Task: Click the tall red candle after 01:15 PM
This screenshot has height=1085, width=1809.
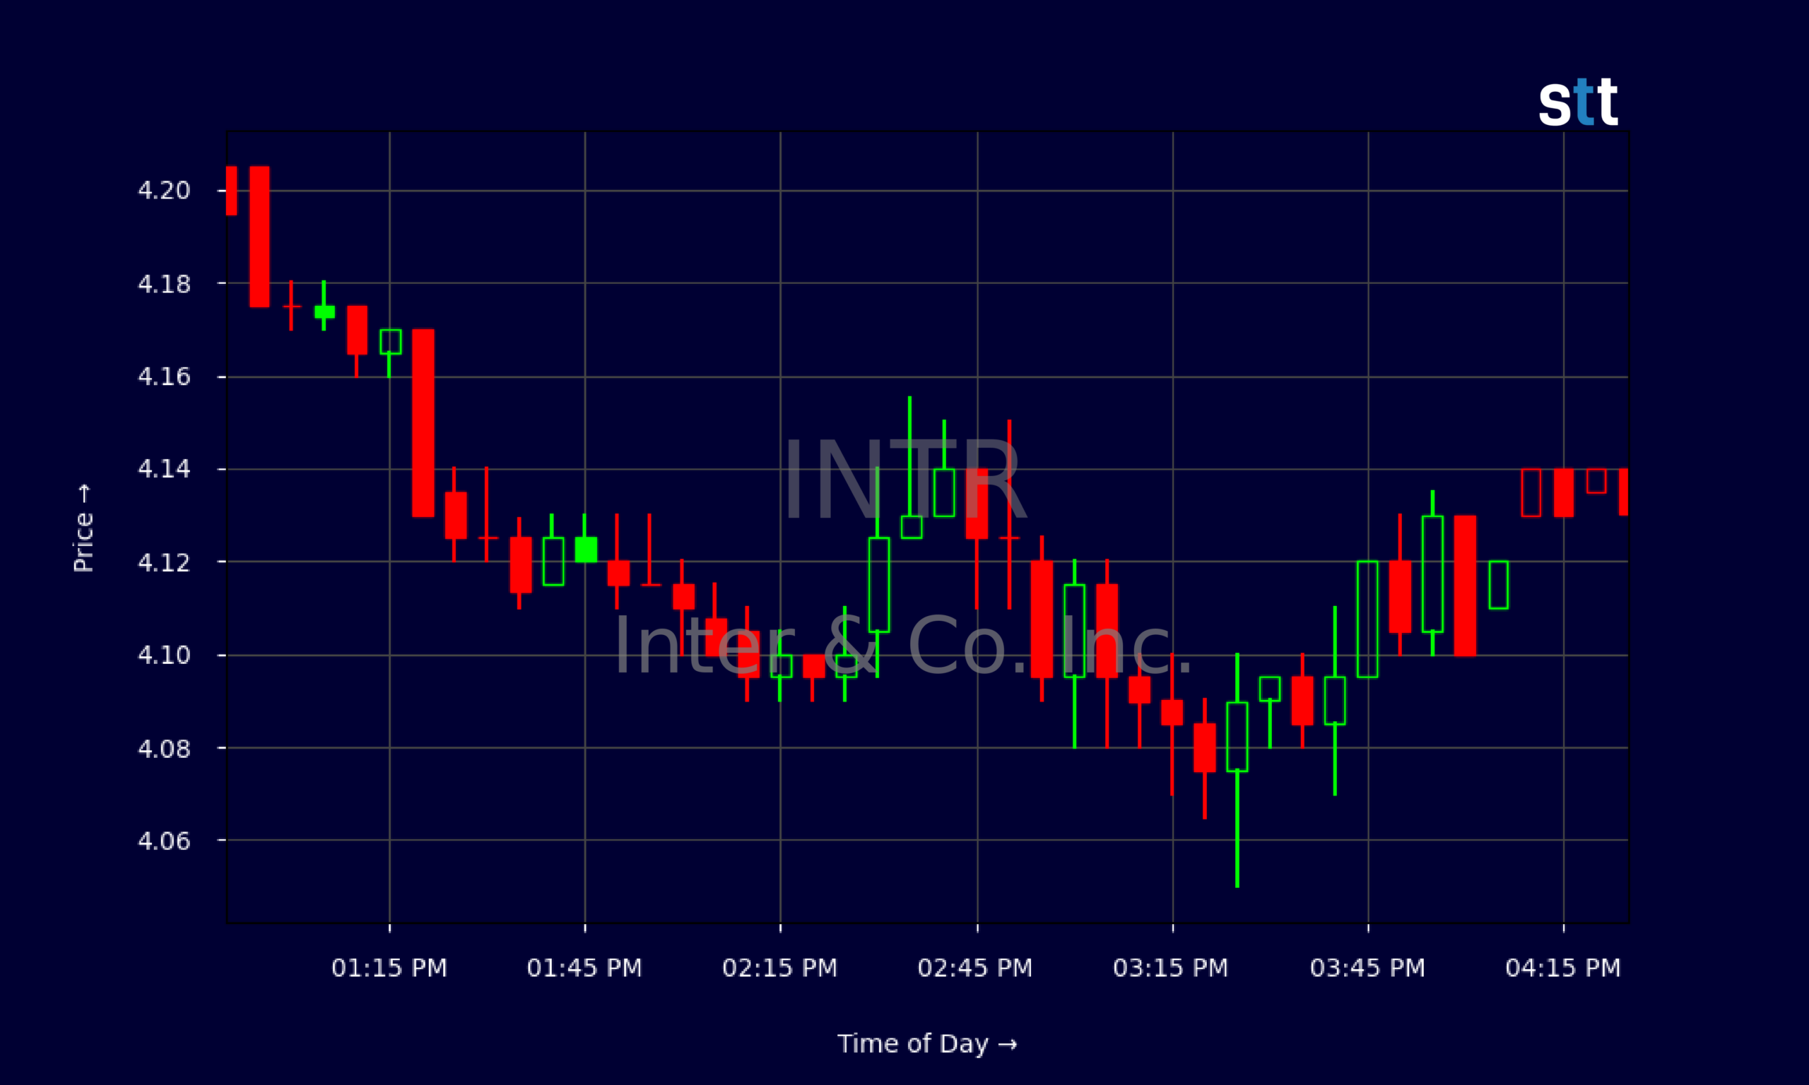Action: point(423,422)
